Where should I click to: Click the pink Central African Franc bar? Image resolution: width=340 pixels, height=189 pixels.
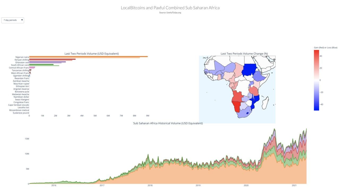pos(32,67)
